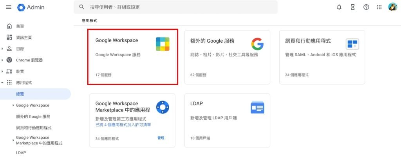Open the Google apps grid
This screenshot has width=401, height=158.
tap(379, 7)
